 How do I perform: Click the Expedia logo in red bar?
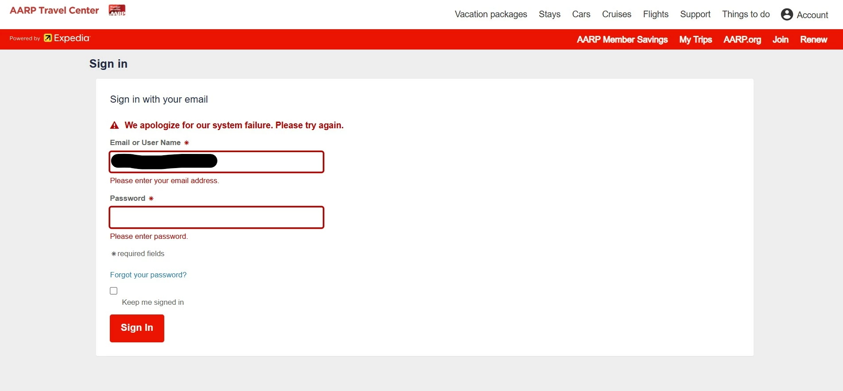pyautogui.click(x=67, y=38)
